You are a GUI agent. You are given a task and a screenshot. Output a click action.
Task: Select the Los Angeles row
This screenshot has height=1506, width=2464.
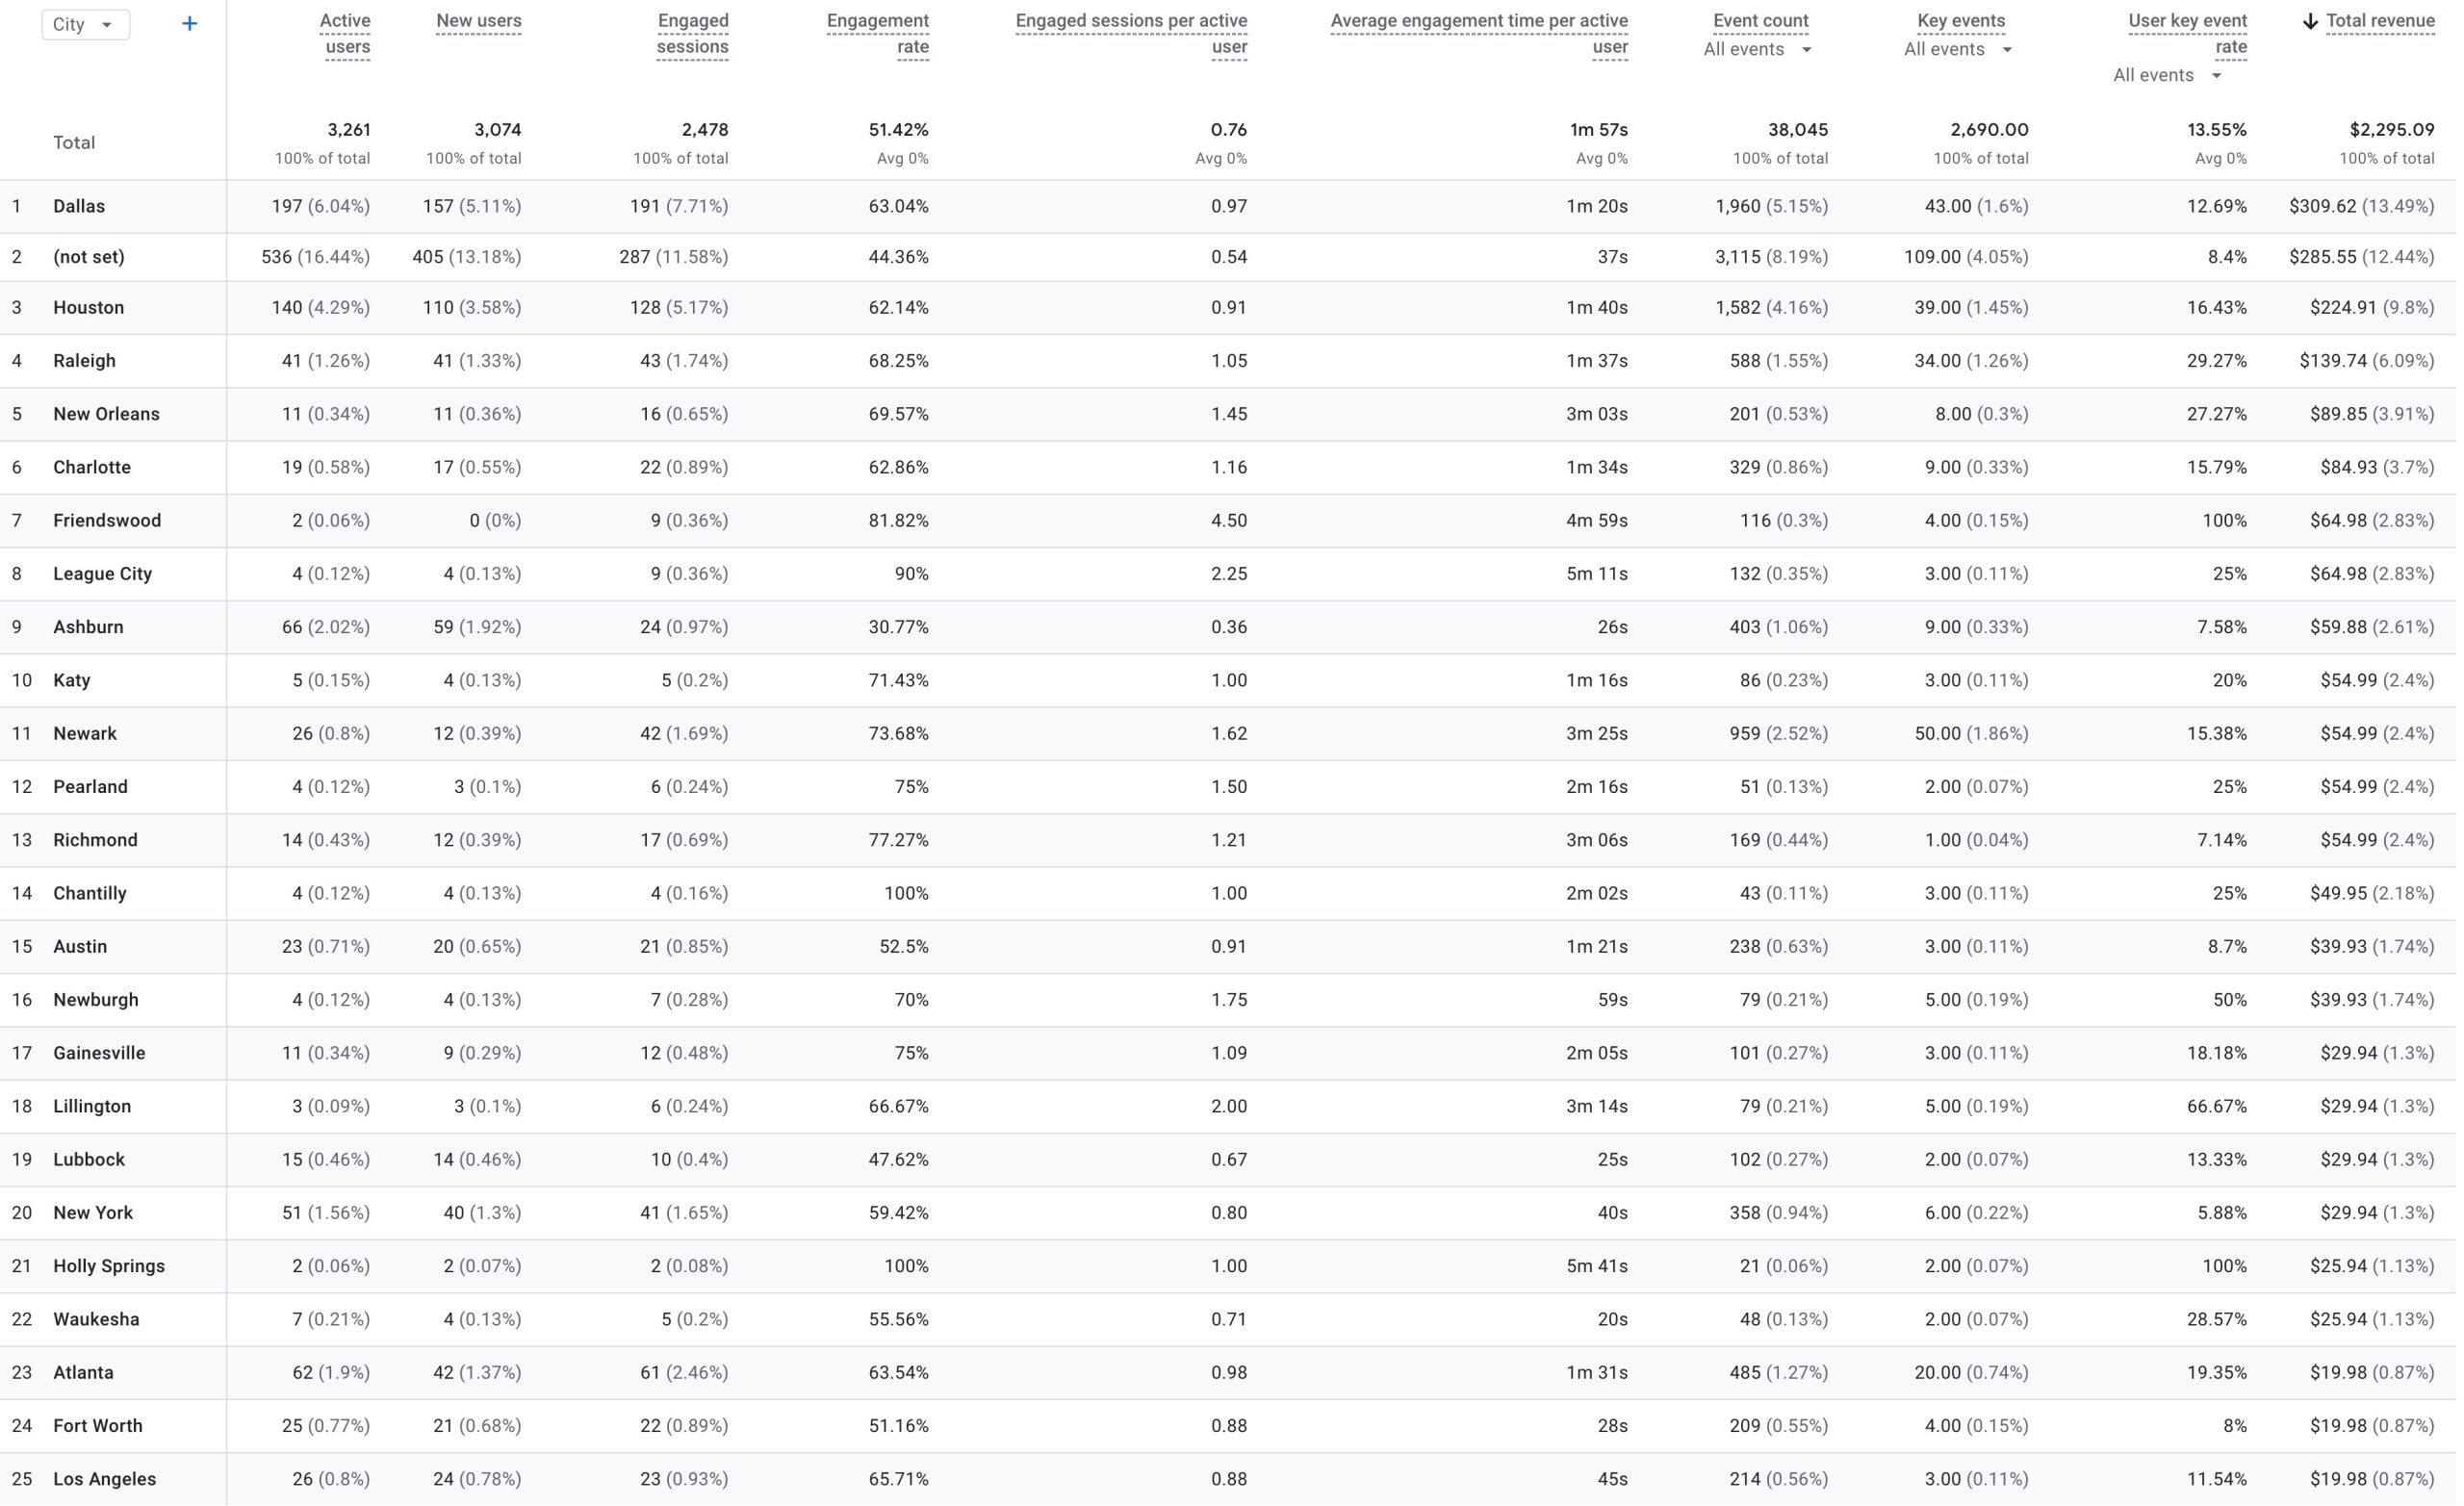pos(105,1479)
